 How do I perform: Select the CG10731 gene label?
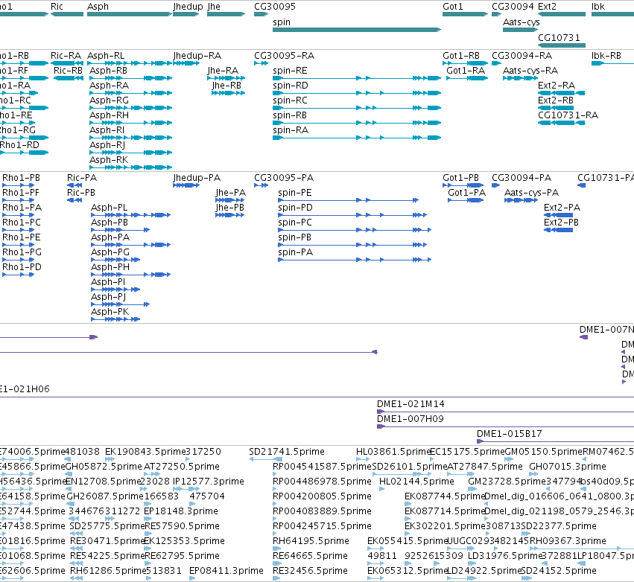[559, 37]
